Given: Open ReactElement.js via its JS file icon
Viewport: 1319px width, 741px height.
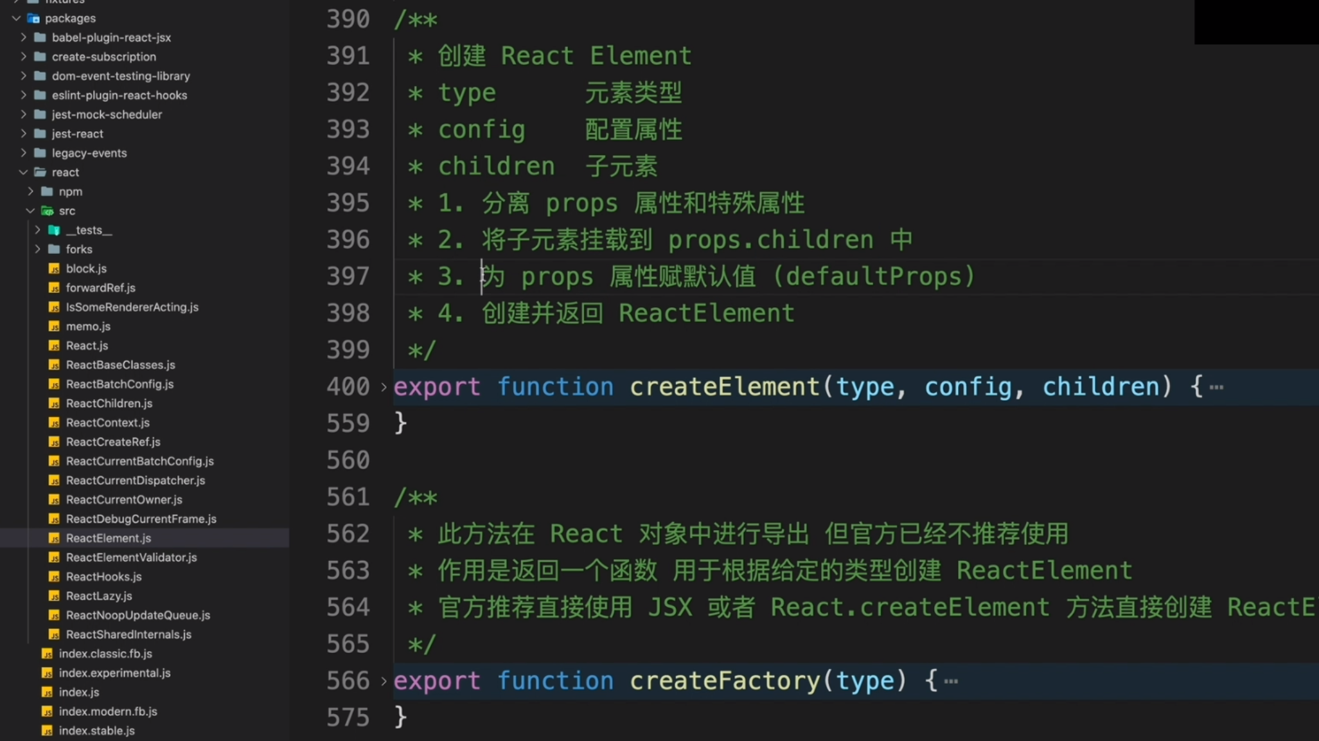Looking at the screenshot, I should (55, 538).
